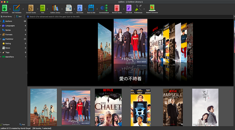The image size is (235, 130).
Task: Click the Configure button at bottom left
Action: pos(5,124)
